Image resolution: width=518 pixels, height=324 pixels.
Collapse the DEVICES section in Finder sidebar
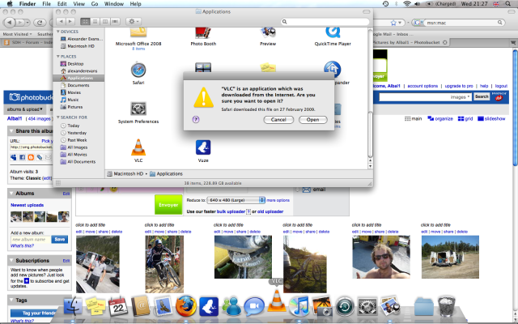(58, 32)
